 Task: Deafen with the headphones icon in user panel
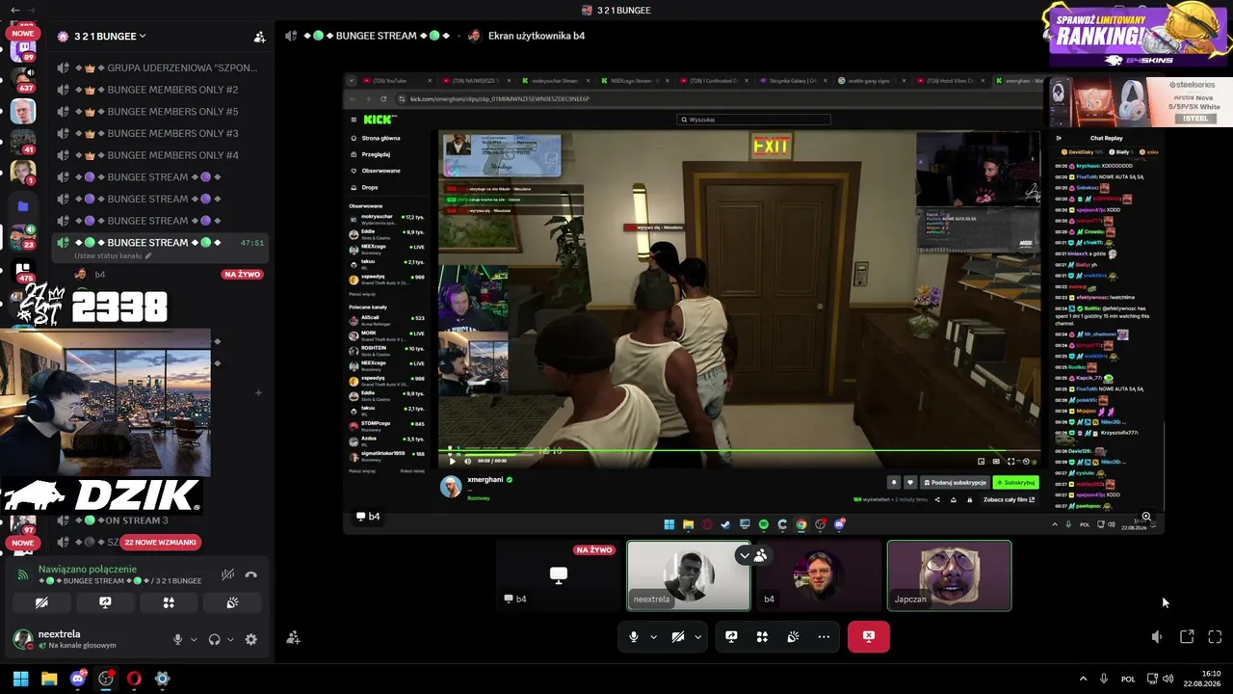point(214,639)
